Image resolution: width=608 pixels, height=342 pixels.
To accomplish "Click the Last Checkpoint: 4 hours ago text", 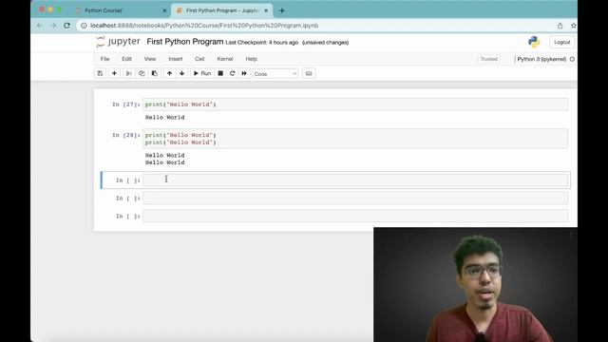I will click(x=262, y=42).
